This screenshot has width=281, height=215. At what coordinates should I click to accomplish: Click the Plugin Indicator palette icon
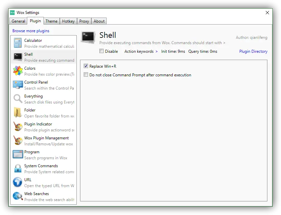click(x=18, y=126)
